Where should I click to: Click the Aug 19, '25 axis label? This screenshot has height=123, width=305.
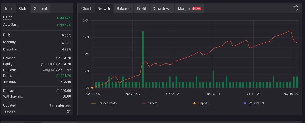pos(291,94)
